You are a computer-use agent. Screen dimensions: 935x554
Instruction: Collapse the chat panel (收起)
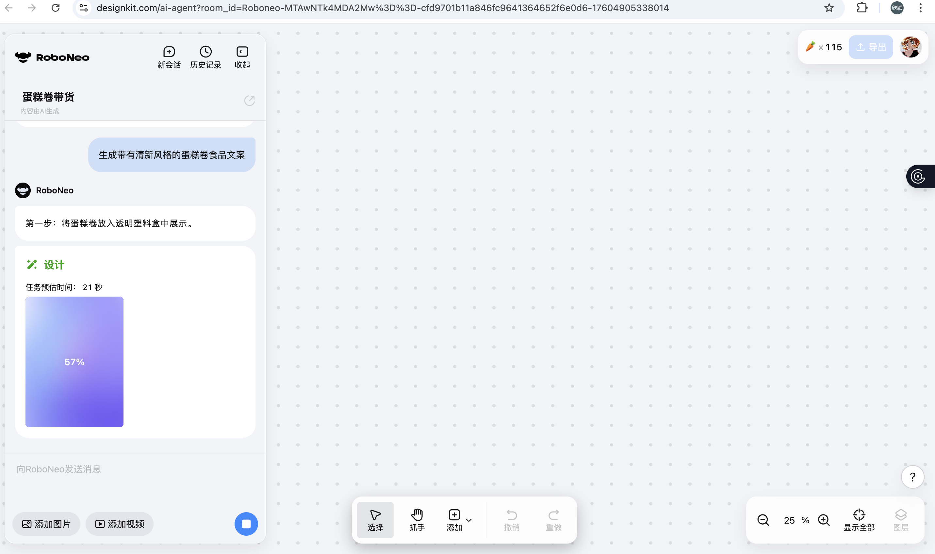click(x=242, y=57)
